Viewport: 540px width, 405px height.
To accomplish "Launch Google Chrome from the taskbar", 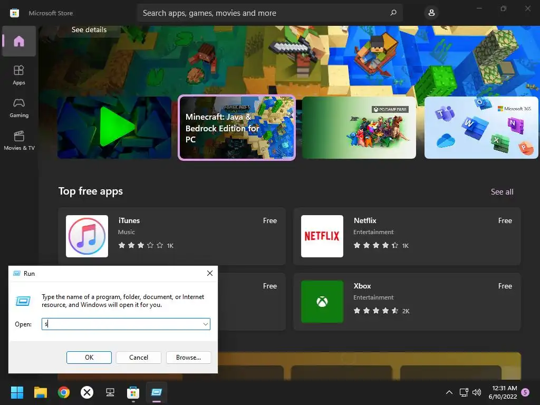I will click(64, 392).
